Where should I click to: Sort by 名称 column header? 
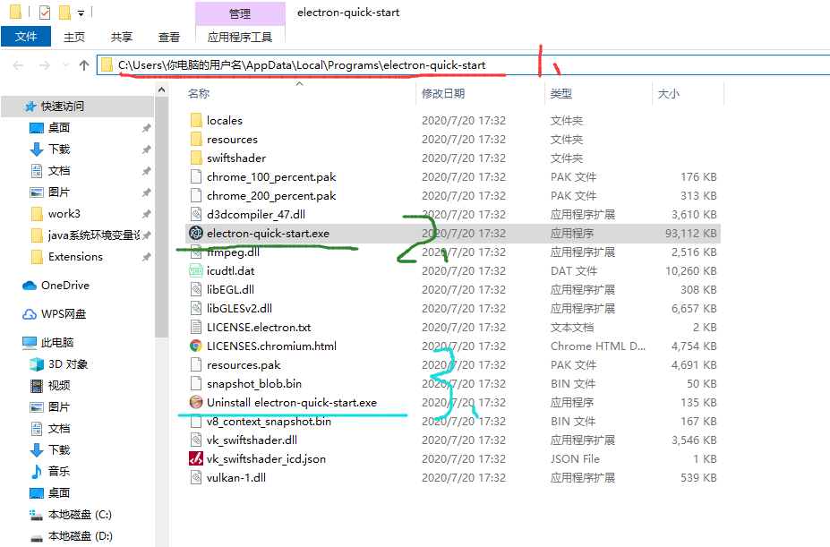[x=199, y=94]
